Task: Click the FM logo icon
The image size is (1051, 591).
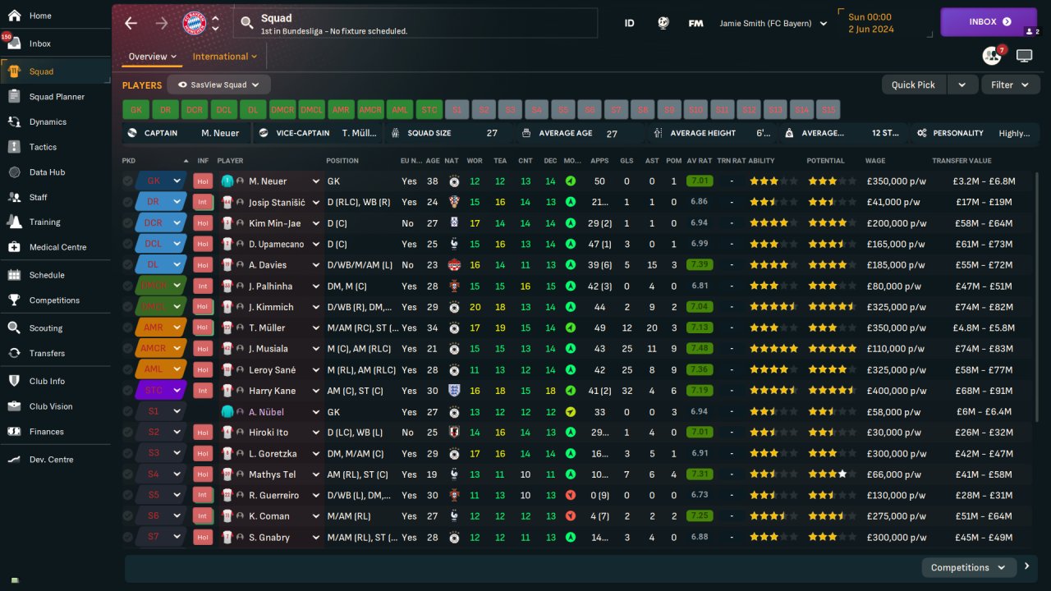Action: tap(695, 23)
